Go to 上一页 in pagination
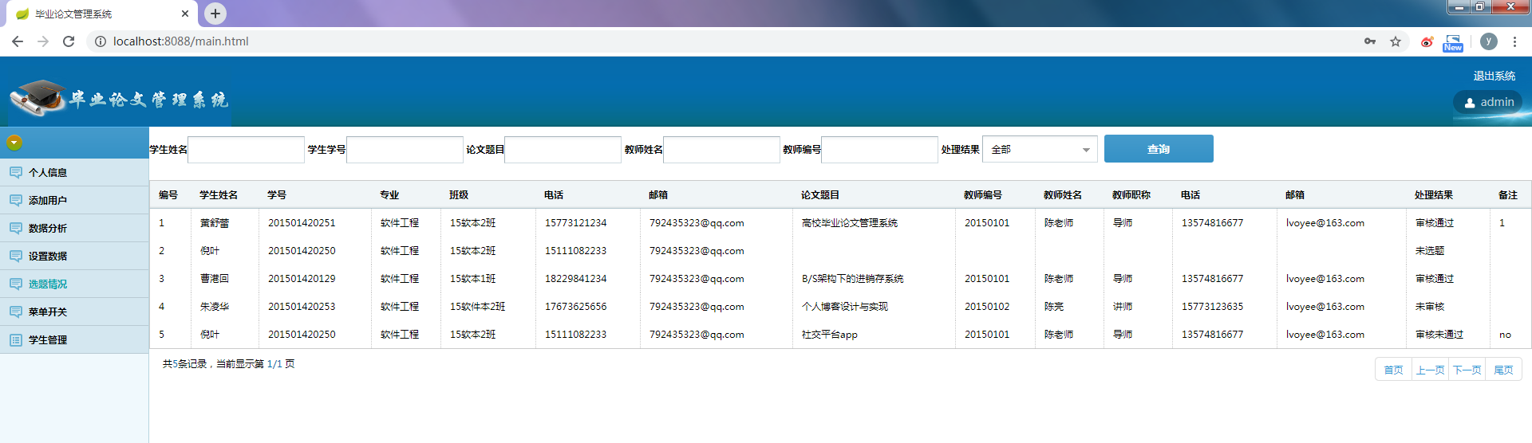This screenshot has height=443, width=1532. coord(1430,370)
